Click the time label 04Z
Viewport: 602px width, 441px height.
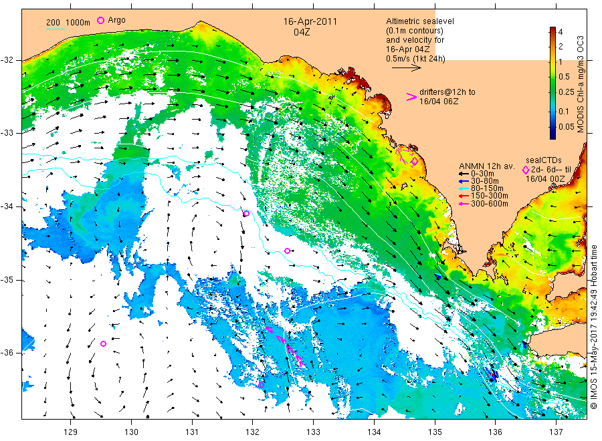[x=302, y=32]
